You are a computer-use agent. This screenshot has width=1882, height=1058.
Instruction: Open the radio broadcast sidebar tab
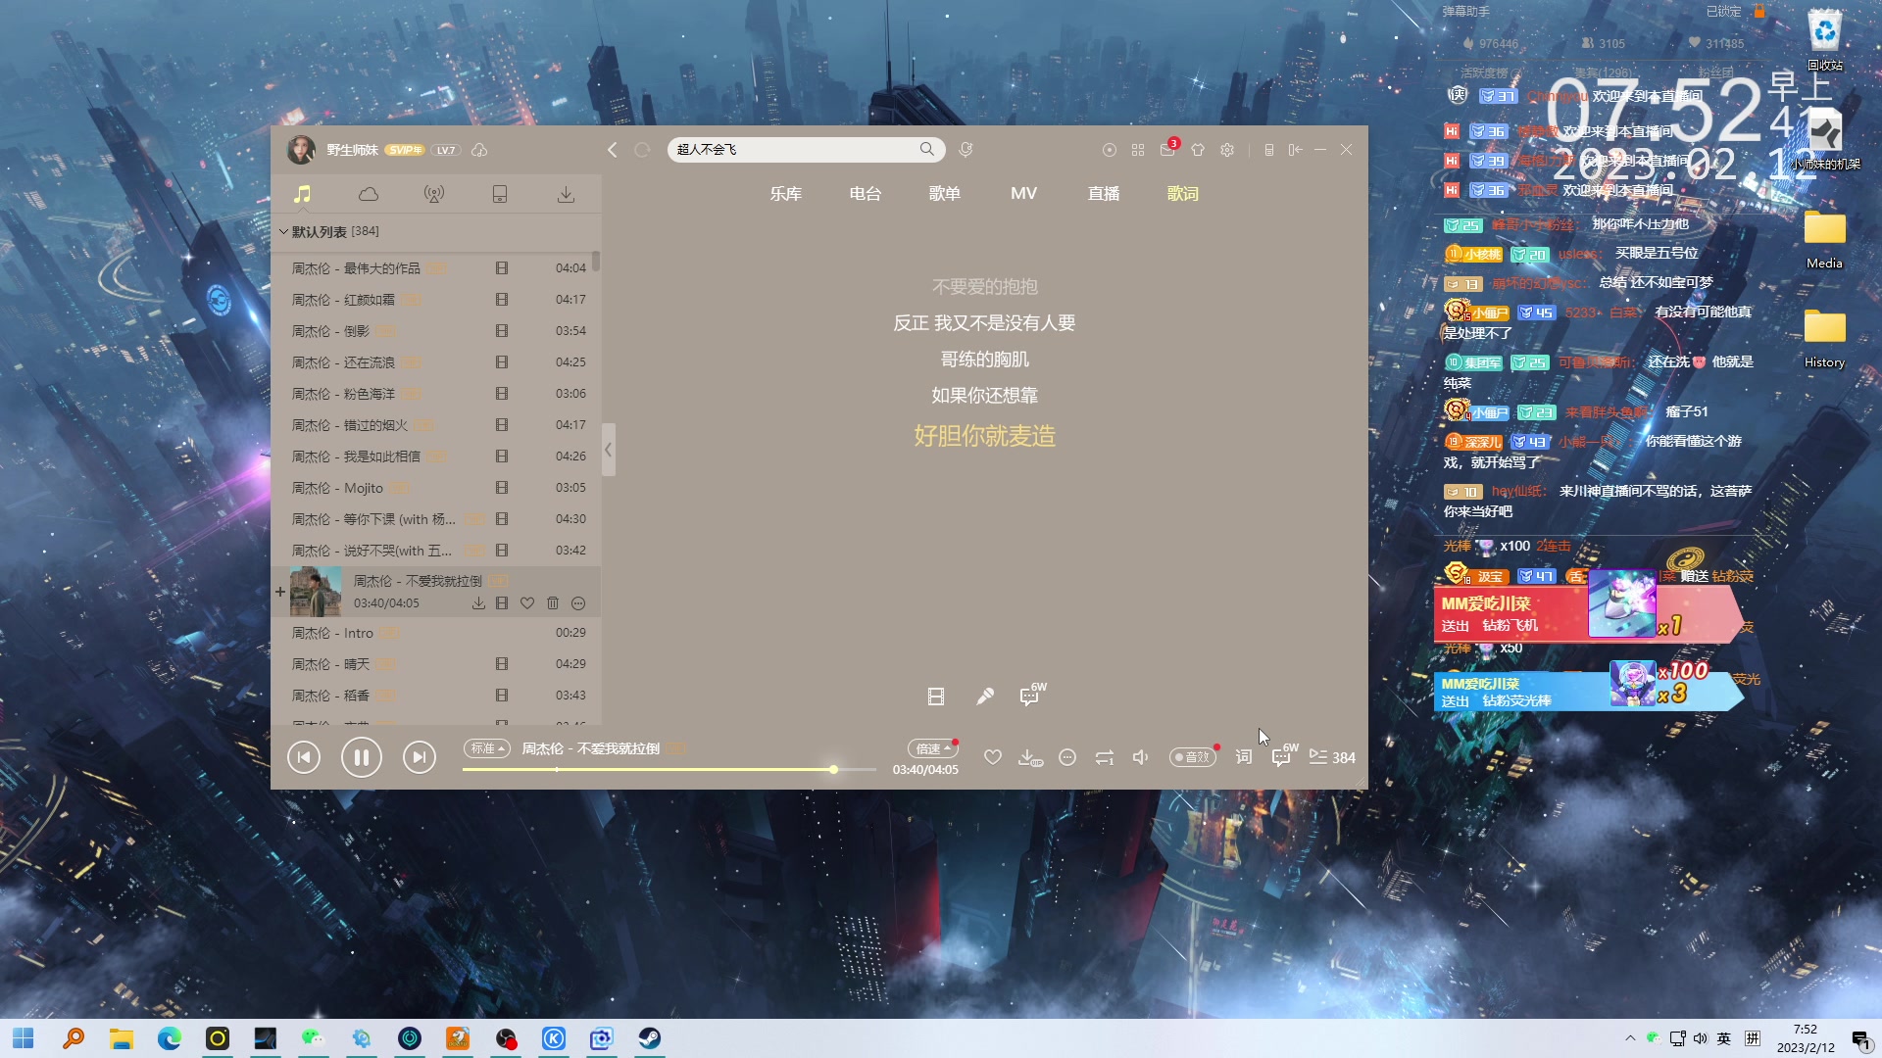(x=434, y=194)
